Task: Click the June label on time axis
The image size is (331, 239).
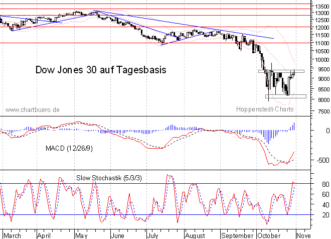Action: pyautogui.click(x=117, y=234)
